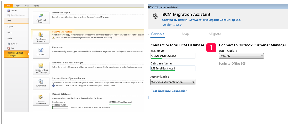Switch to the Home ribbon tab
This screenshot has width=289, height=125.
pyautogui.click(x=18, y=6)
